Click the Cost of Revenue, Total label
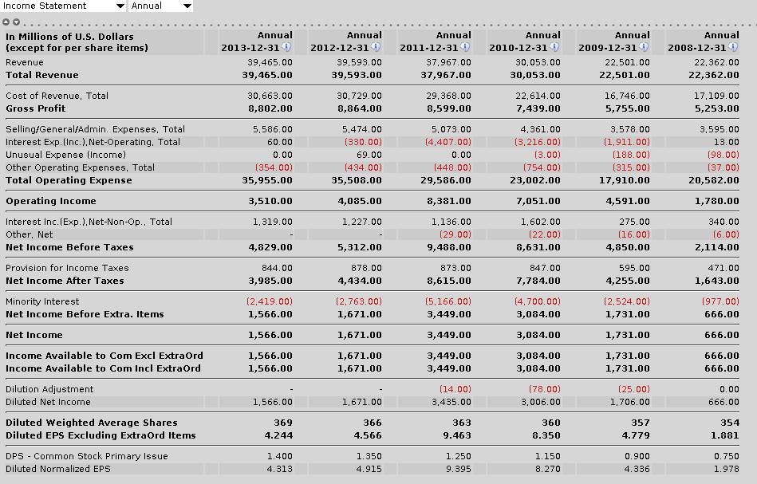Screen dimensions: 757x484 (57, 96)
